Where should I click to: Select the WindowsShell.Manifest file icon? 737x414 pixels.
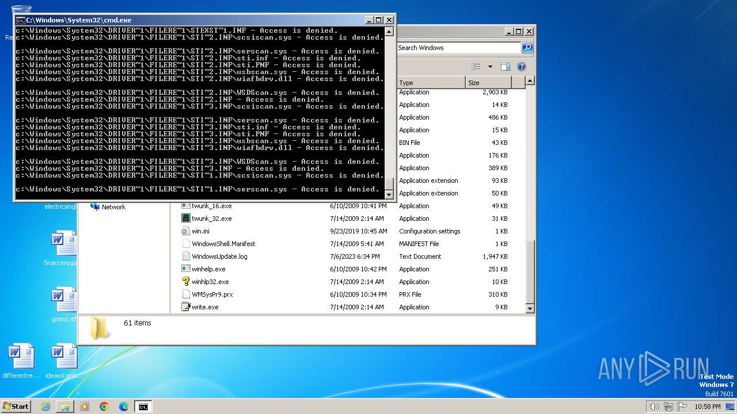coord(185,244)
